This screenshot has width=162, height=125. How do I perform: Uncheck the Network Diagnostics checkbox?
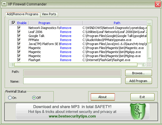coord(19,28)
